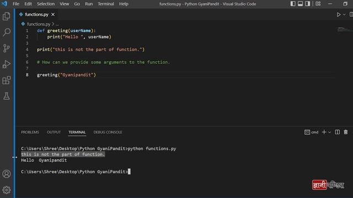Switch to the DEBUG CONSOLE tab
Image resolution: width=353 pixels, height=198 pixels.
(108, 132)
